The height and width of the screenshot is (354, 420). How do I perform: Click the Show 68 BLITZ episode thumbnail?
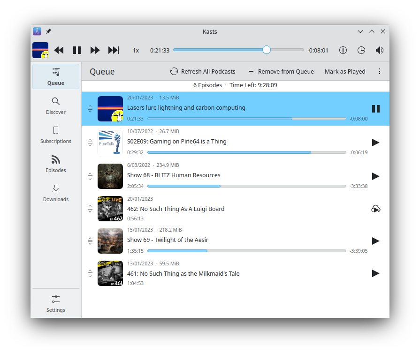pos(110,176)
